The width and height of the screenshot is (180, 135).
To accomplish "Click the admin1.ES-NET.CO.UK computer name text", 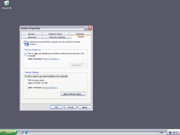I will tap(38, 83).
